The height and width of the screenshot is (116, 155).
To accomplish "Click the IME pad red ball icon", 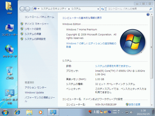I will coord(90,111).
